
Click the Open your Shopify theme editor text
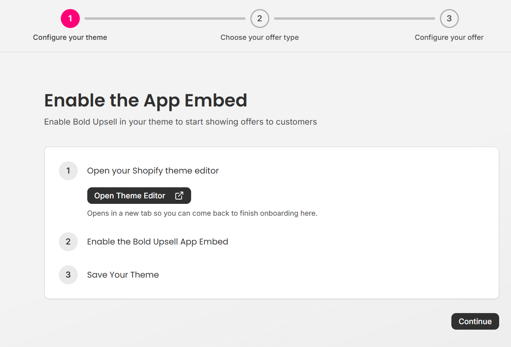coord(153,171)
